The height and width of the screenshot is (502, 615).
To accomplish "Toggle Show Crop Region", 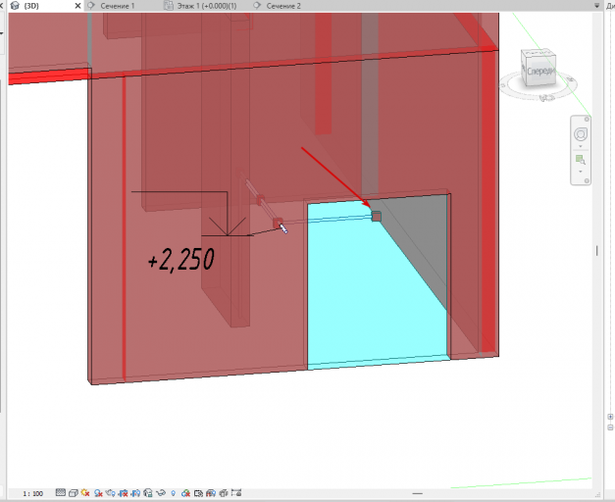I will pos(135,493).
